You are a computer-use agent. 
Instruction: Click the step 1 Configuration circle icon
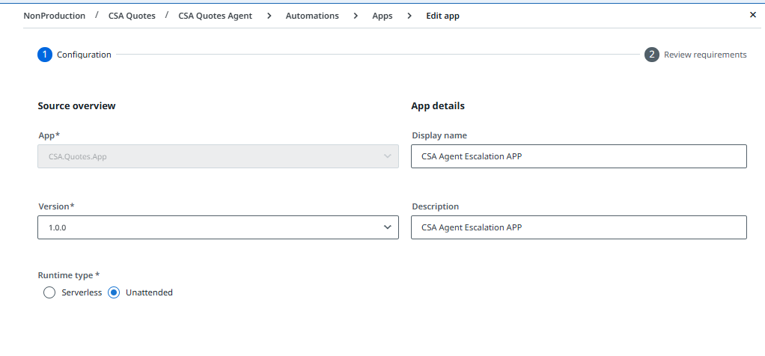(45, 55)
